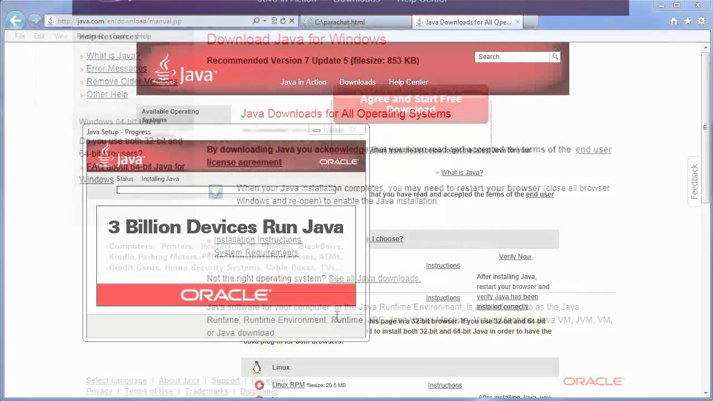
Task: Expand the address bar autocomplete dropdown arrow
Action: [264, 21]
